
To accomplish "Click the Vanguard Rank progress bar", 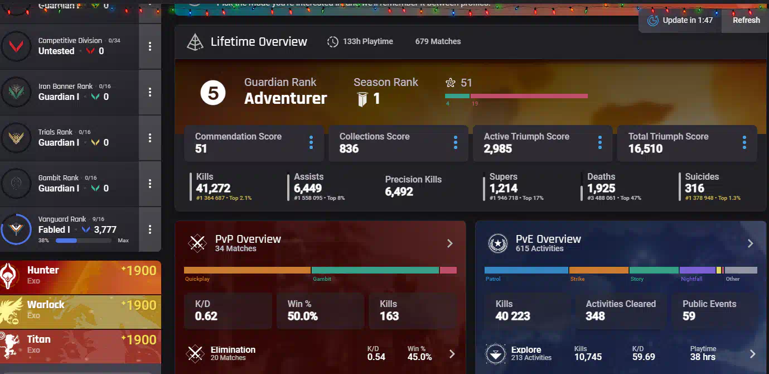I will (x=85, y=241).
